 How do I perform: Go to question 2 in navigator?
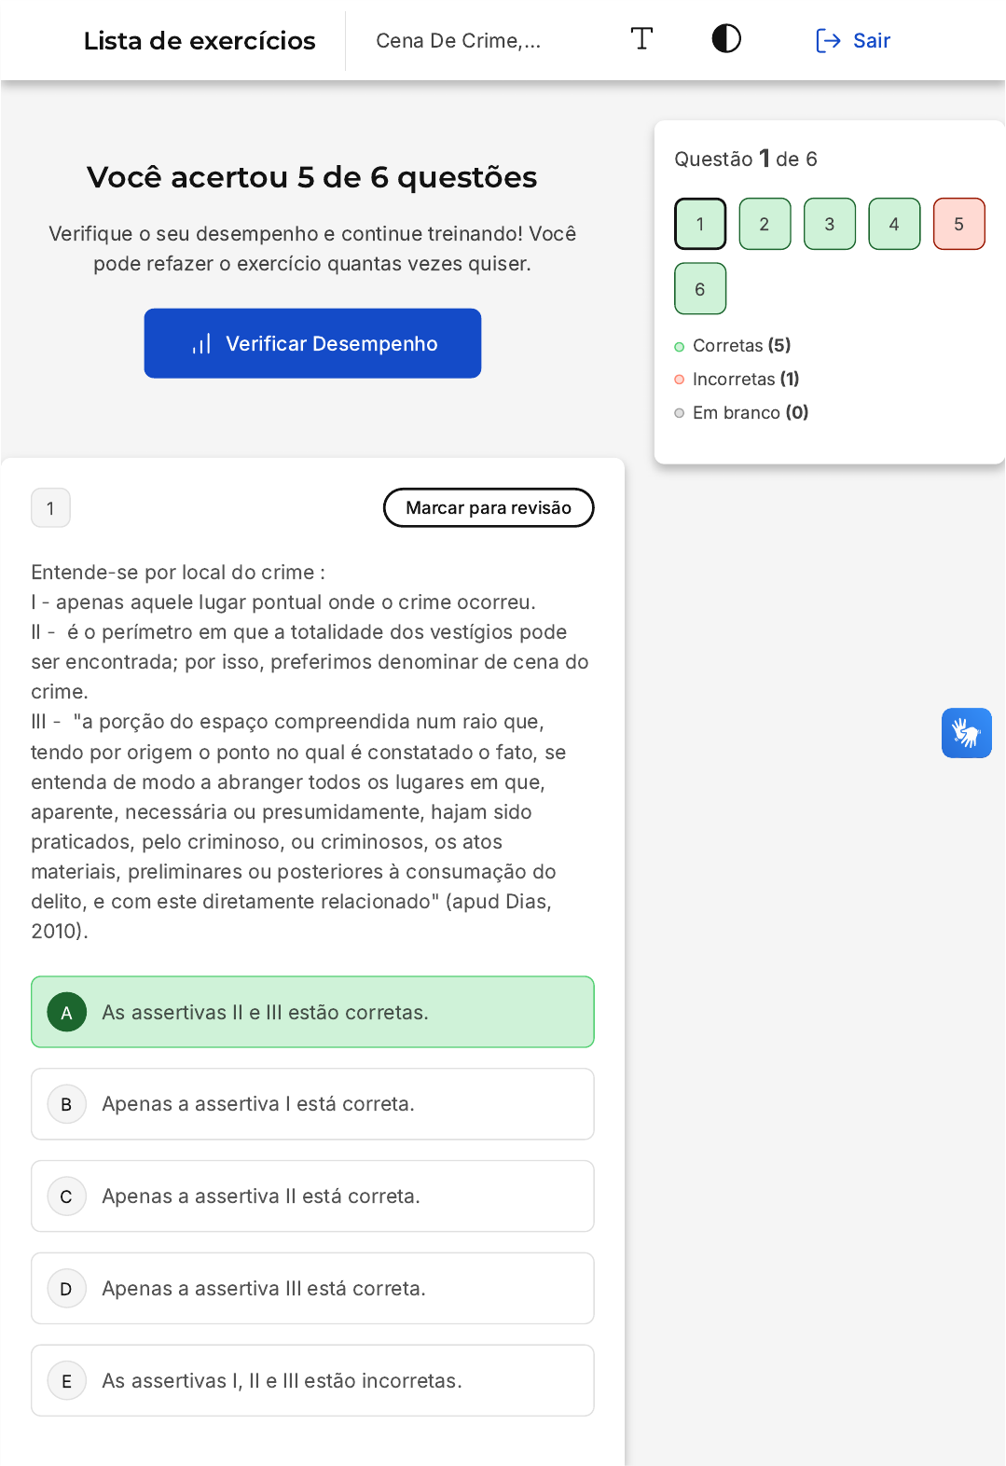point(765,224)
